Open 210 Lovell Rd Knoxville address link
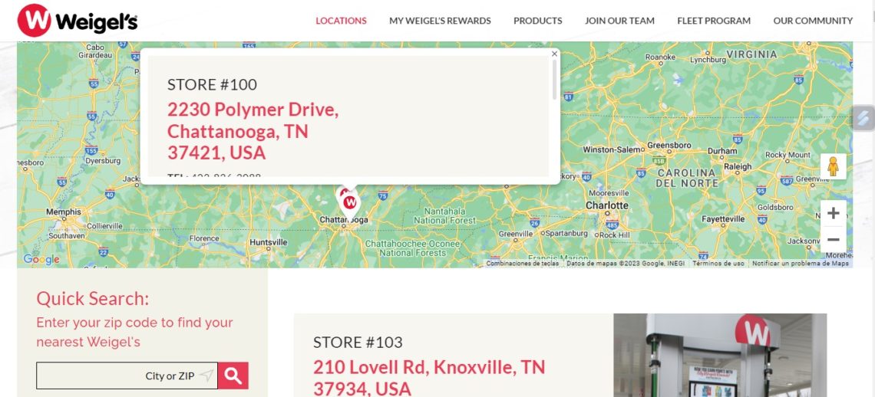The height and width of the screenshot is (397, 875). [x=428, y=378]
